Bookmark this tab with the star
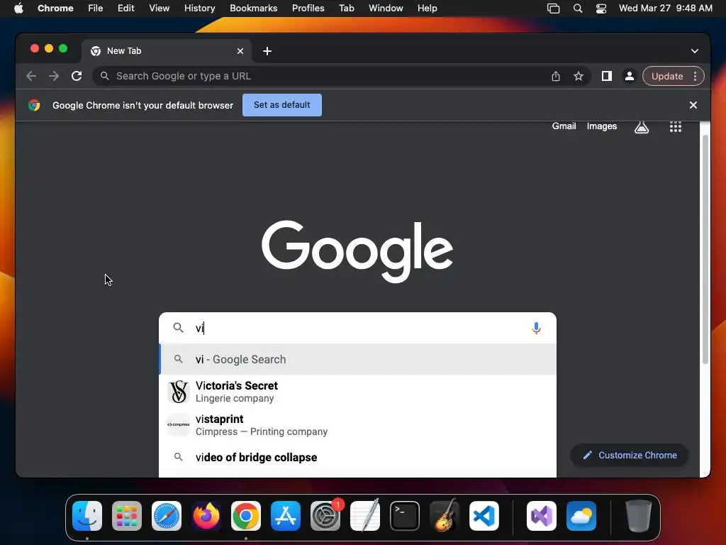This screenshot has height=545, width=726. coord(579,76)
